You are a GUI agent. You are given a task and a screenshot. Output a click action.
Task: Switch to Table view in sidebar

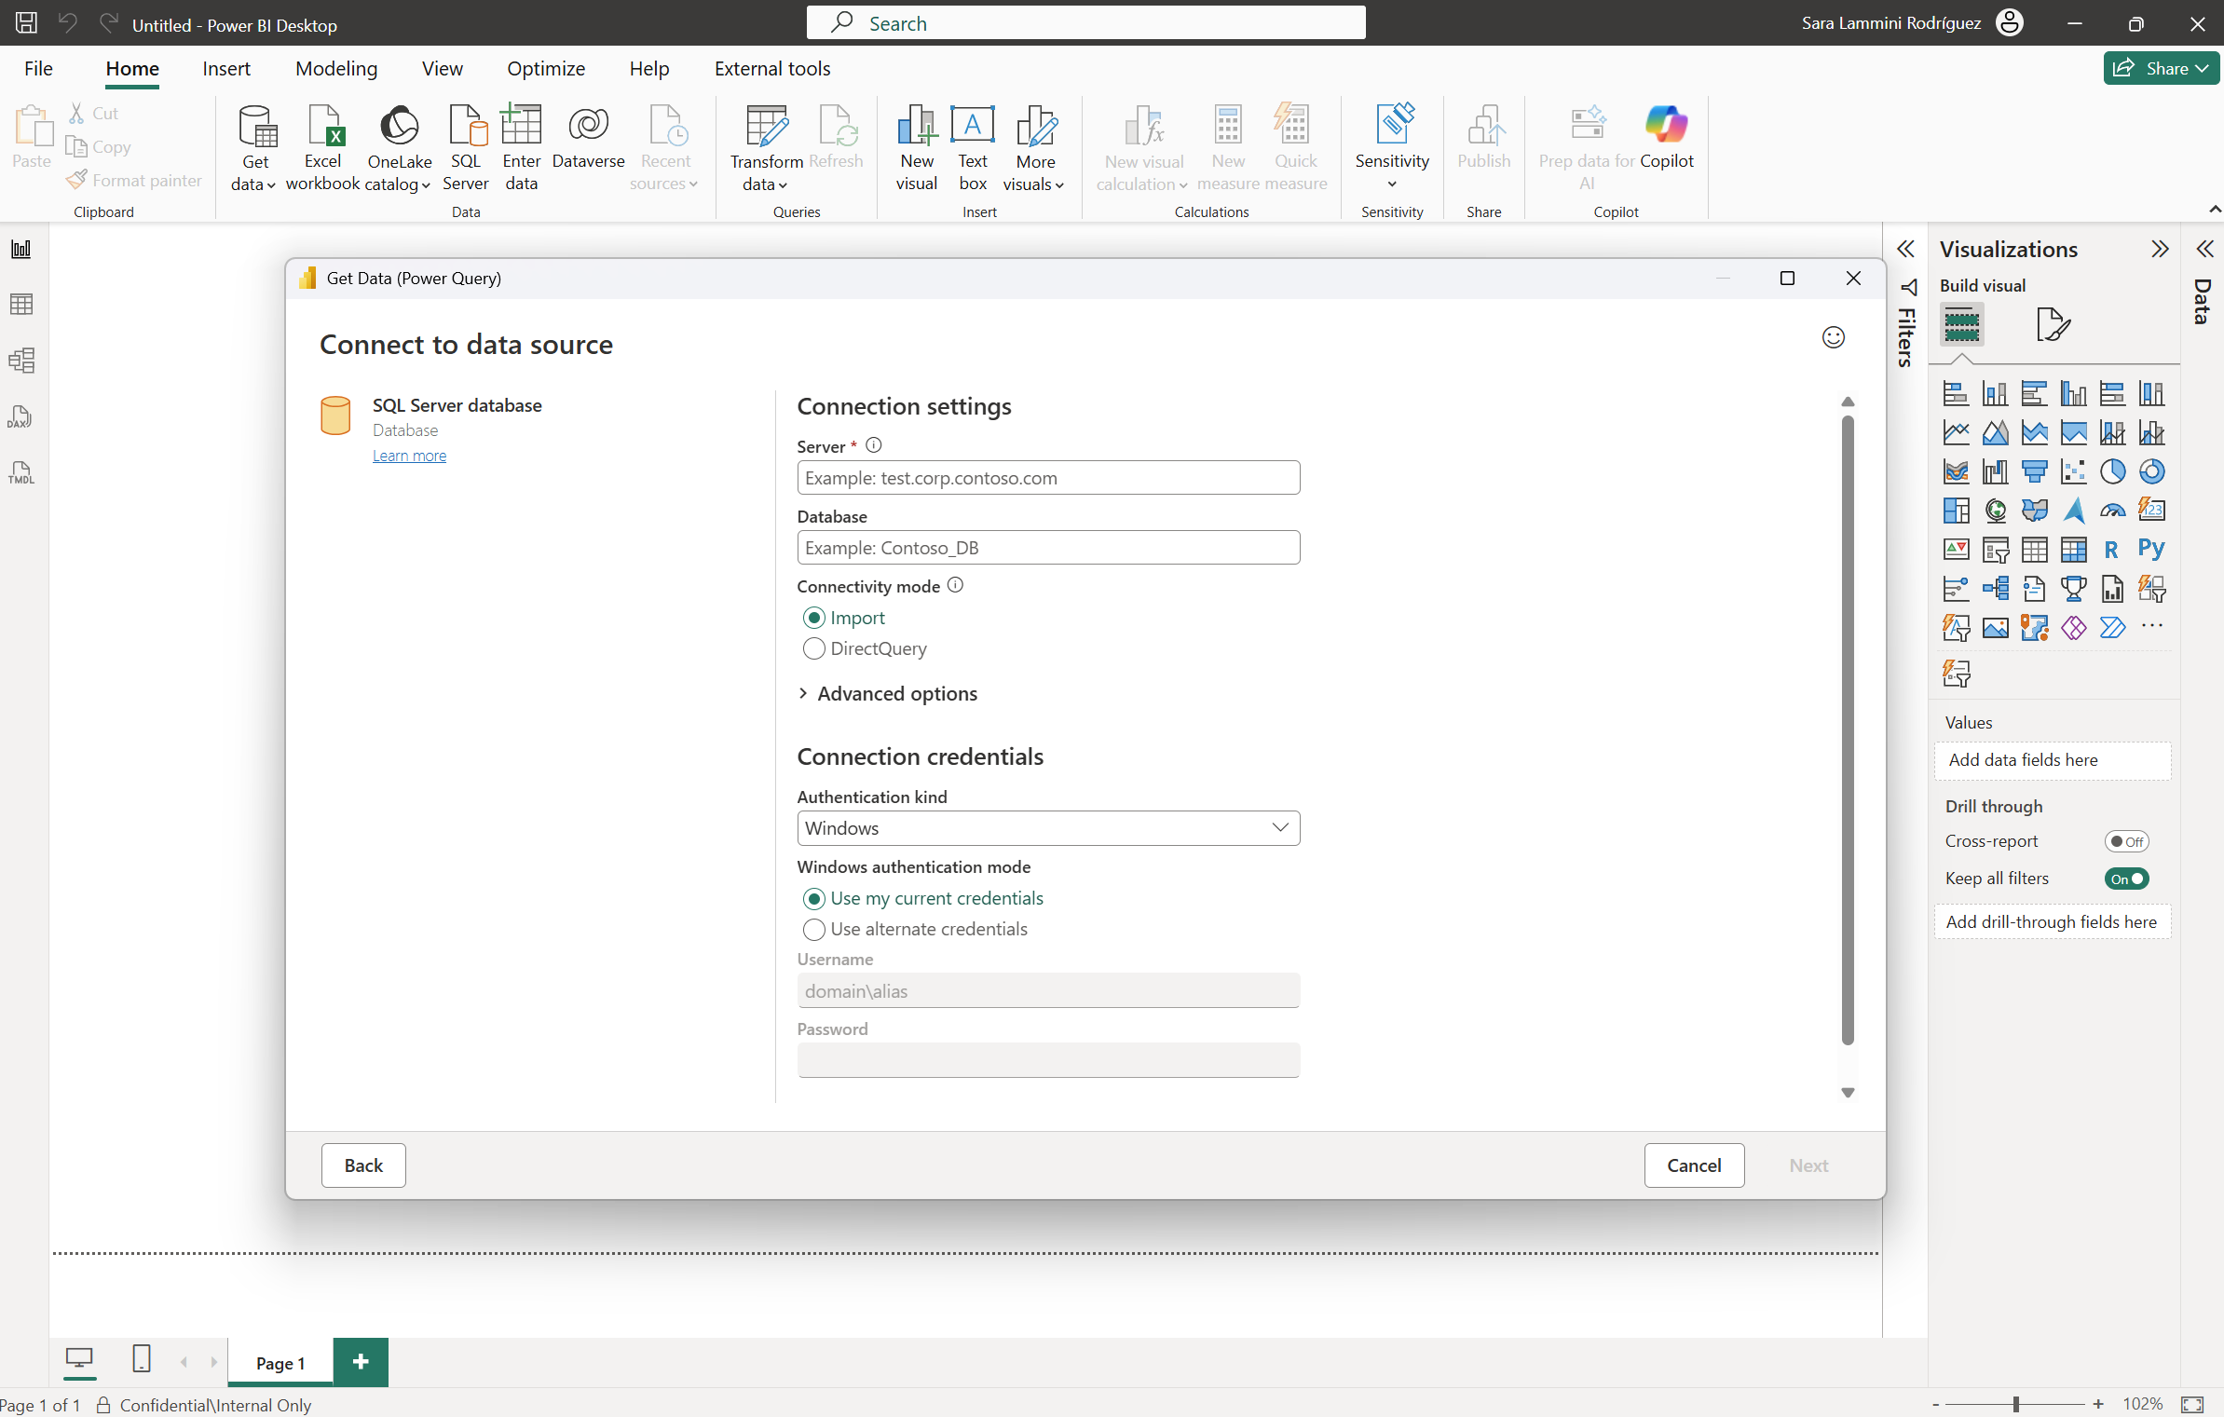[x=21, y=304]
